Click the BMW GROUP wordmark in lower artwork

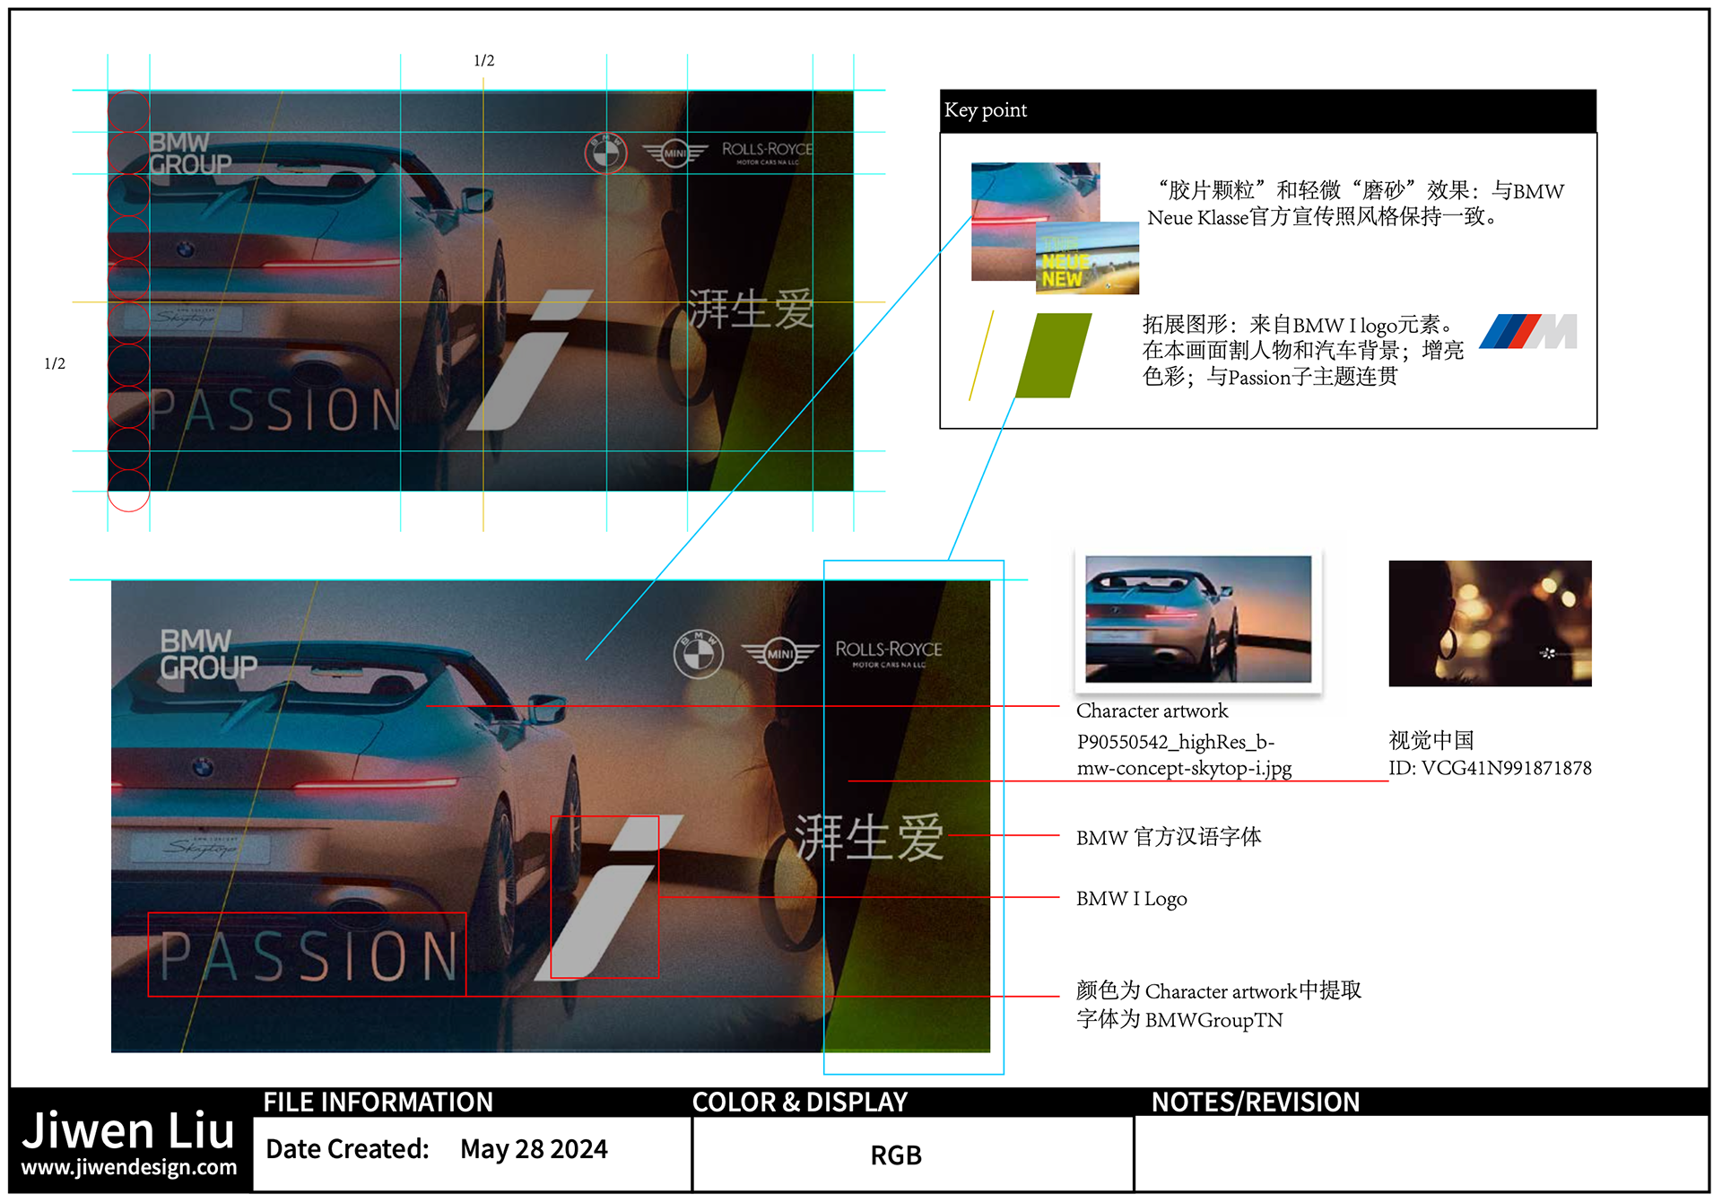pos(208,655)
